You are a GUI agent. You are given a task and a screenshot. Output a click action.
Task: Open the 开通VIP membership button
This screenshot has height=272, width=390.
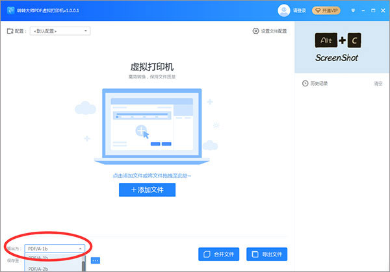(x=326, y=10)
